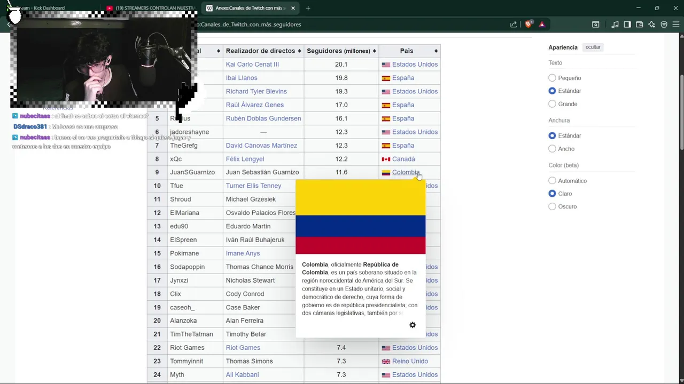Click the US flag in jadoreshayne row
This screenshot has height=384, width=684.
386,132
